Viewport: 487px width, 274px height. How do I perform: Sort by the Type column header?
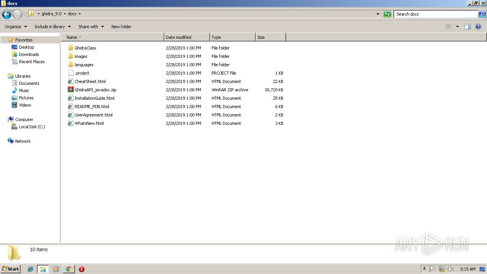coord(232,37)
